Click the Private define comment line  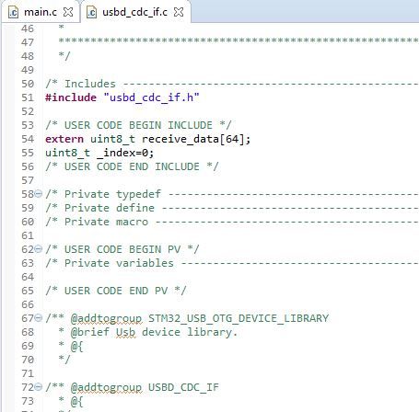[232, 208]
